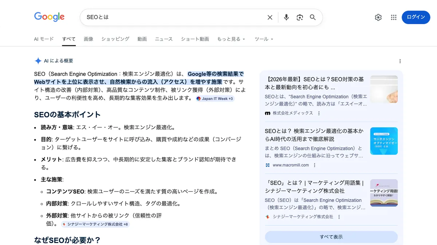This screenshot has height=245, width=437.
Task: Open the 【2026年最新】SEOとは？ article link
Action: pyautogui.click(x=315, y=83)
